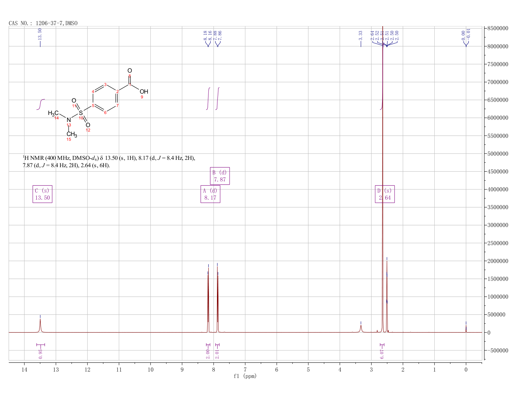Click the doublet peak near 8.17 ppm

point(208,299)
